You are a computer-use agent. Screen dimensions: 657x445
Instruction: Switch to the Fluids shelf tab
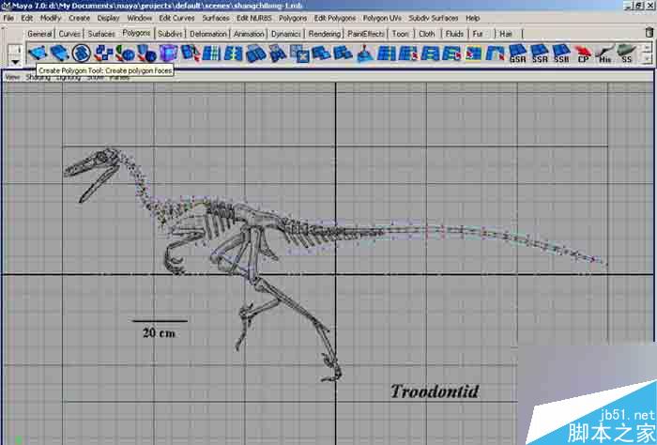(454, 34)
